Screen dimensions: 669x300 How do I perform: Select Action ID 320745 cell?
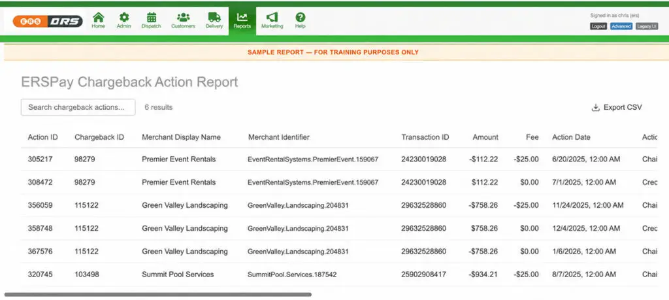40,275
